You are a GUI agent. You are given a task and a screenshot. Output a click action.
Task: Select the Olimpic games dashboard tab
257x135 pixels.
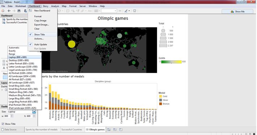click(x=95, y=130)
